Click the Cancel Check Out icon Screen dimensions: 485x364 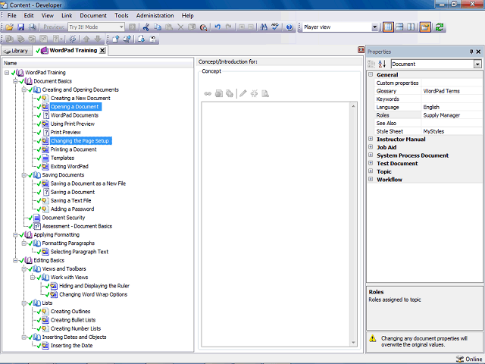click(x=153, y=39)
